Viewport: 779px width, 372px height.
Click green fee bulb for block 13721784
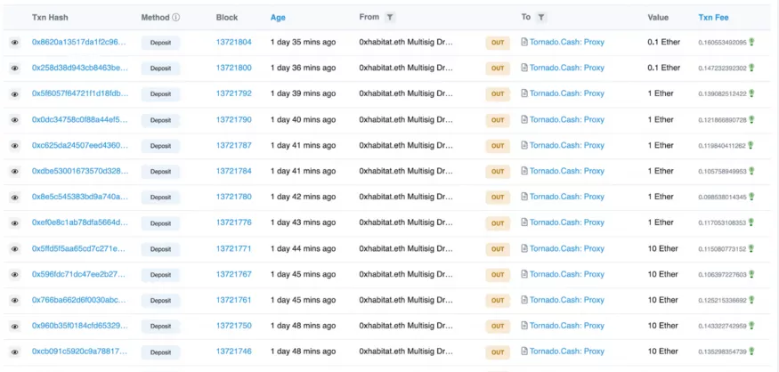751,171
